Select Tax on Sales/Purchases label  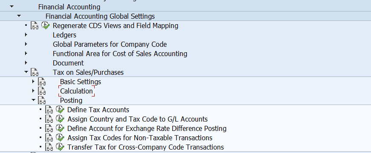point(88,72)
